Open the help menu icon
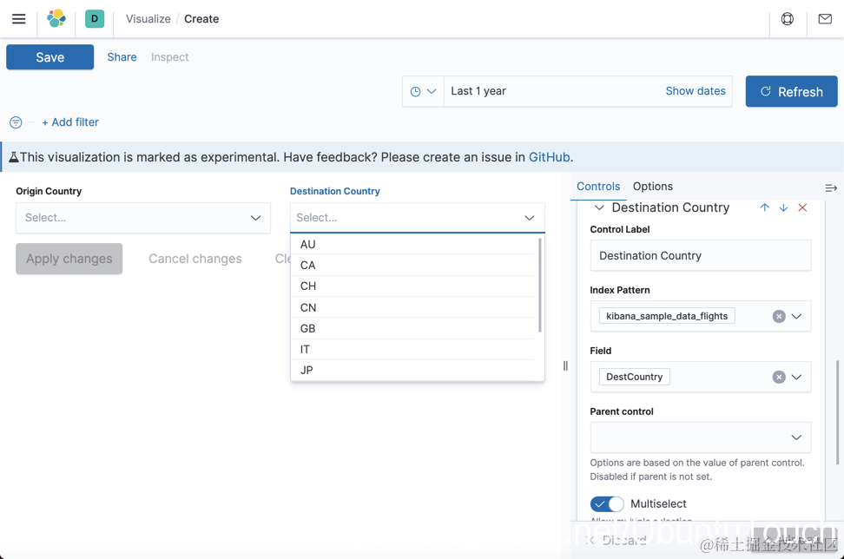The height and width of the screenshot is (559, 844). [x=787, y=18]
